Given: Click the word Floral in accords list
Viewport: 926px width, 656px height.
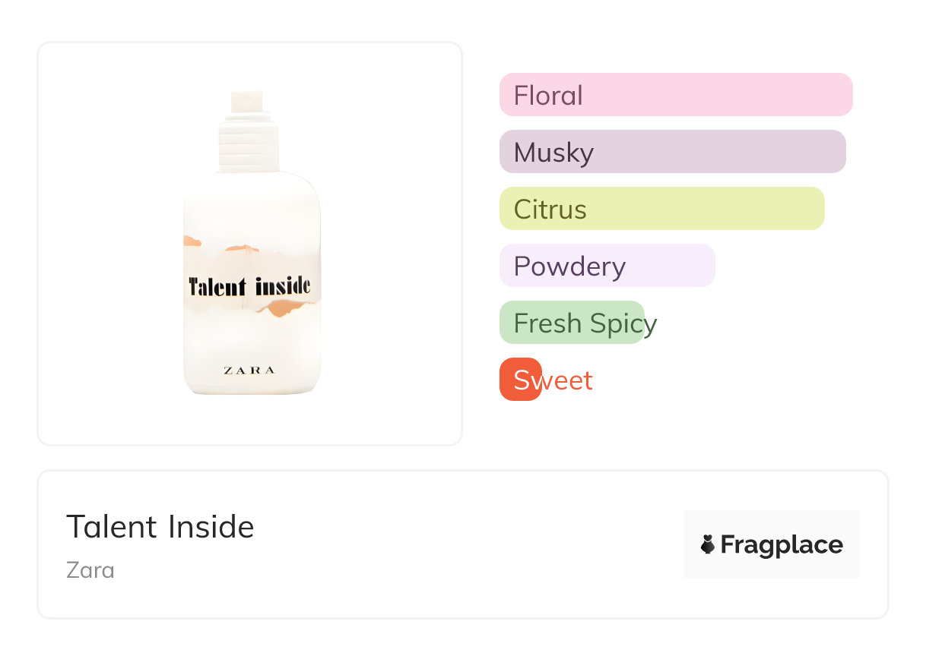Looking at the screenshot, I should (x=548, y=96).
